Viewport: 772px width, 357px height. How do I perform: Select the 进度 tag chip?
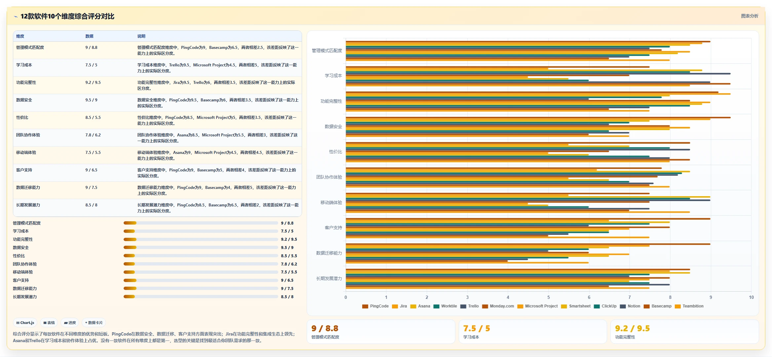tap(70, 323)
